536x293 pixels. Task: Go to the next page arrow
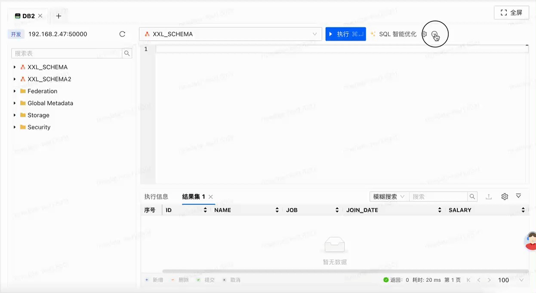click(x=489, y=280)
